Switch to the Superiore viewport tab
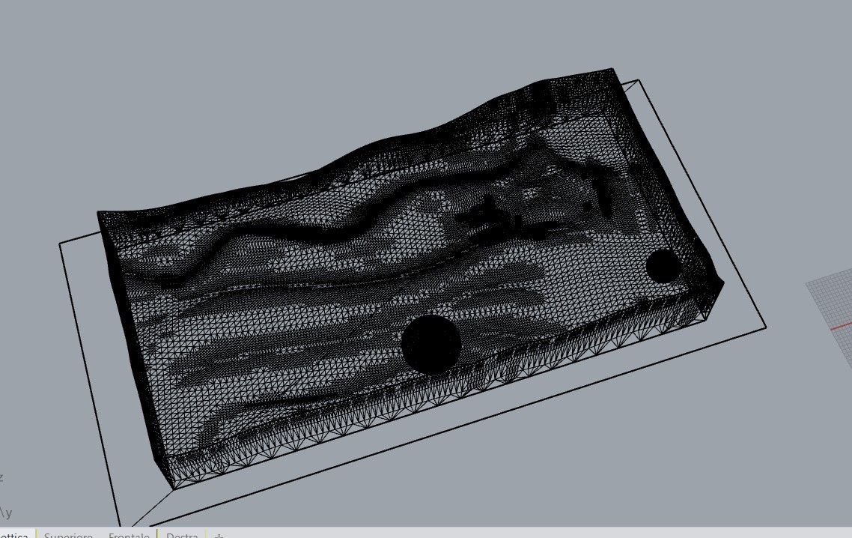 [x=68, y=534]
